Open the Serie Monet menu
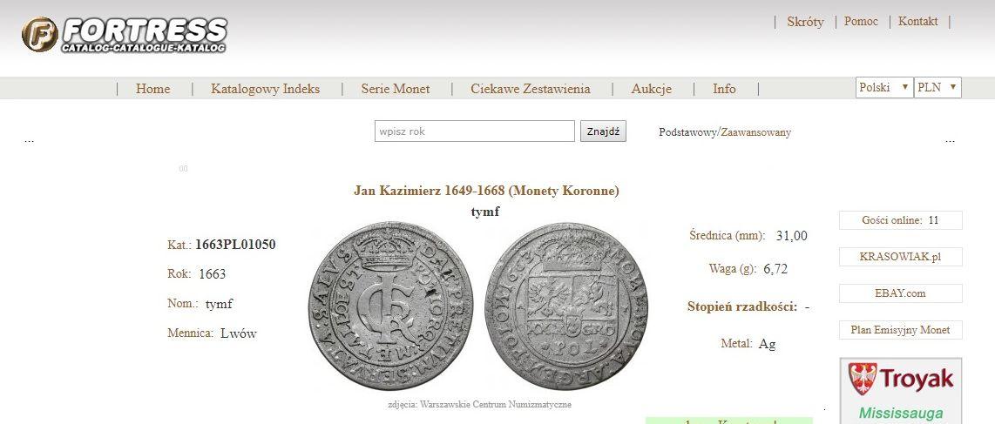Viewport: 995px width, 424px height. click(x=396, y=89)
